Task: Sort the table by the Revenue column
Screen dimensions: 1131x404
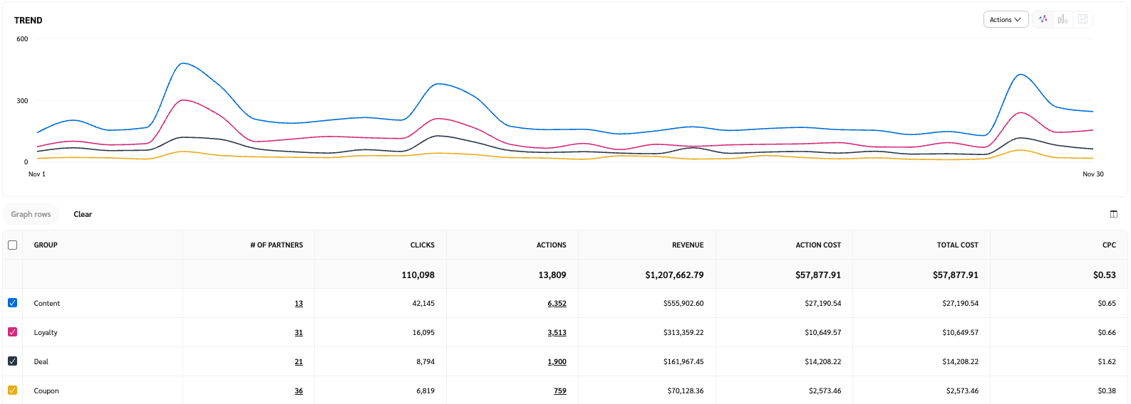Action: 687,245
